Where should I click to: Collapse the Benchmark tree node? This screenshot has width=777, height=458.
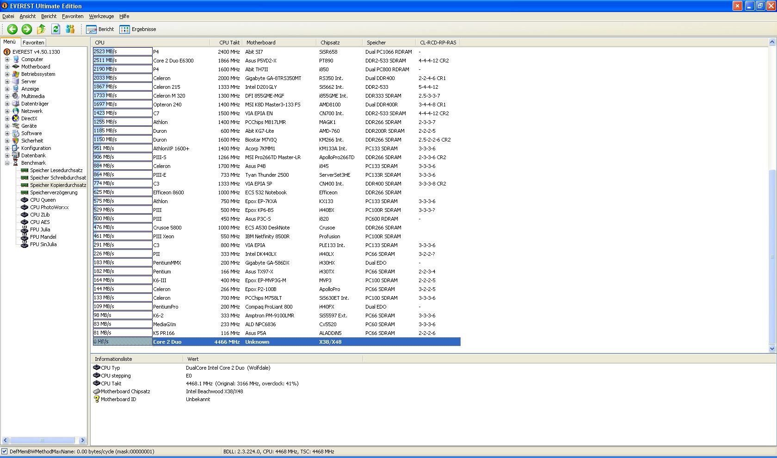click(7, 163)
